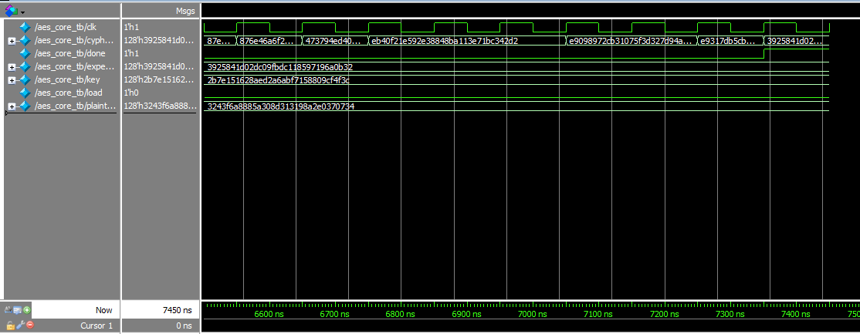This screenshot has height=334, width=860.
Task: Expand the expected signal bus
Action: pyautogui.click(x=11, y=66)
